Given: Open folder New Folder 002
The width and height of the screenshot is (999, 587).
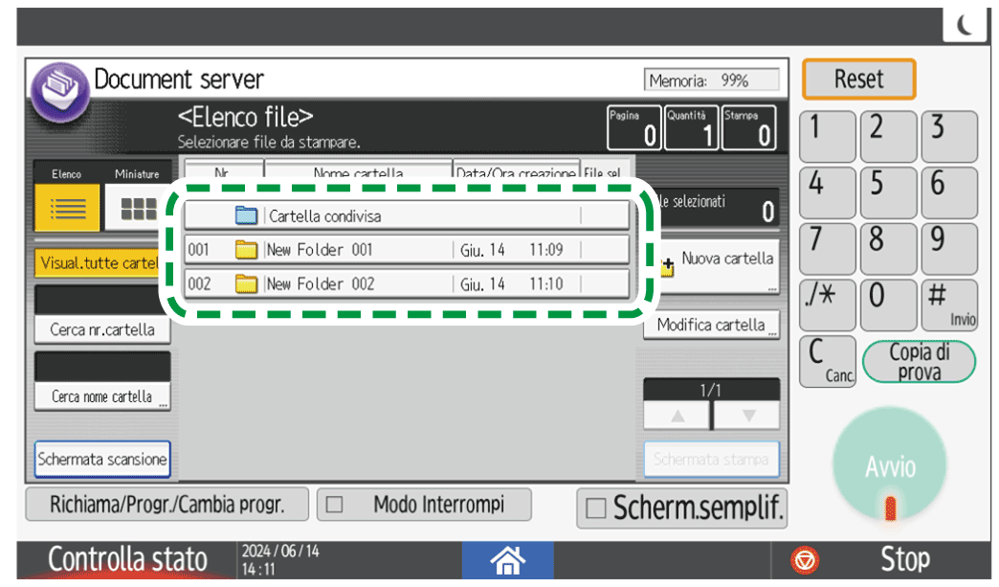Looking at the screenshot, I should pyautogui.click(x=407, y=283).
